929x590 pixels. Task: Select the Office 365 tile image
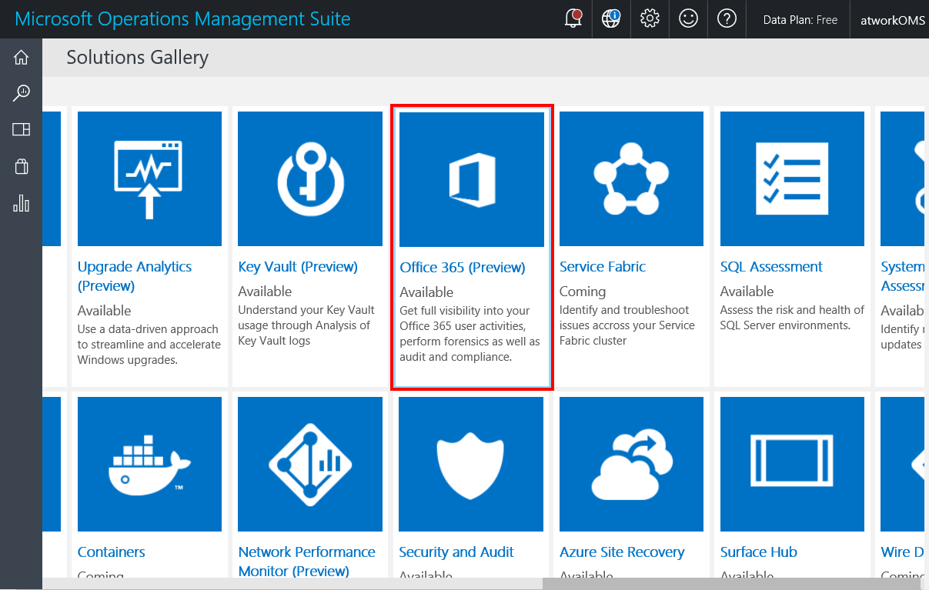coord(471,179)
